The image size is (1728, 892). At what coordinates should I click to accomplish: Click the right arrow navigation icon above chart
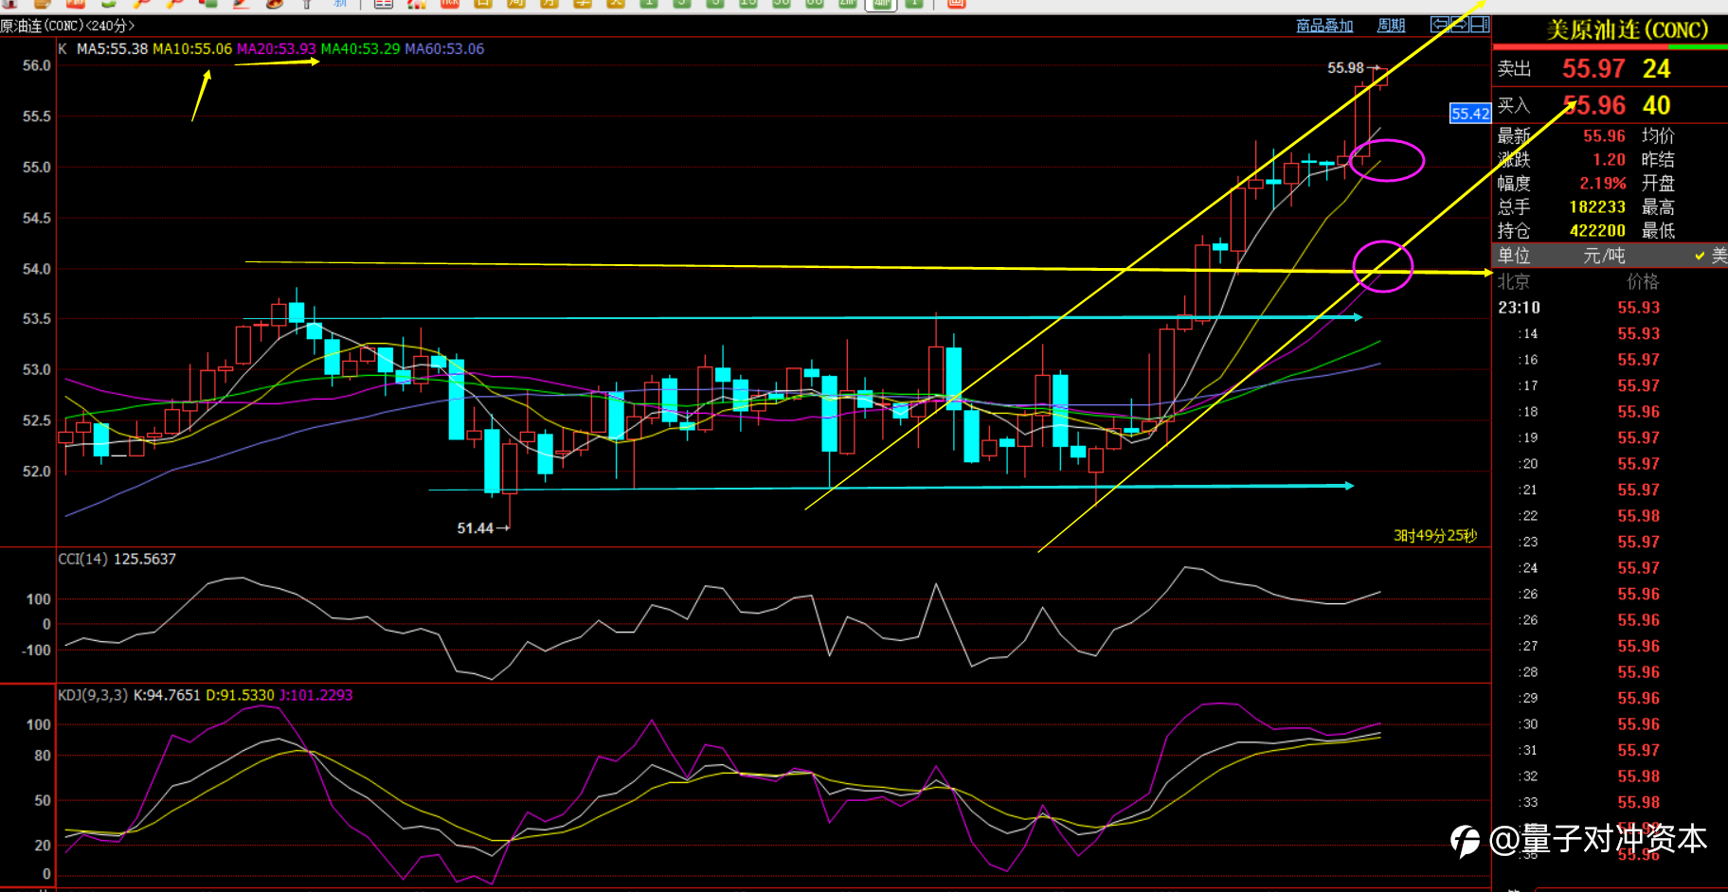(x=1459, y=25)
